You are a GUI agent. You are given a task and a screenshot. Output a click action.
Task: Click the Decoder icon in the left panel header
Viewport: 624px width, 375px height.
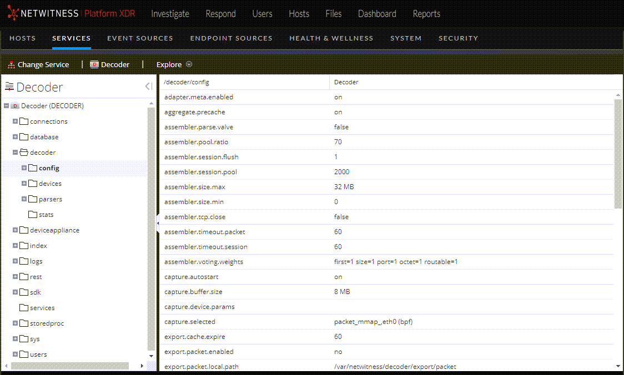pos(9,87)
